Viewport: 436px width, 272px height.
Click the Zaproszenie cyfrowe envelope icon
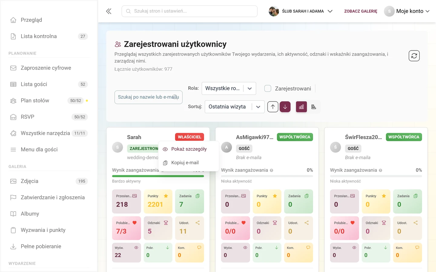pos(13,68)
